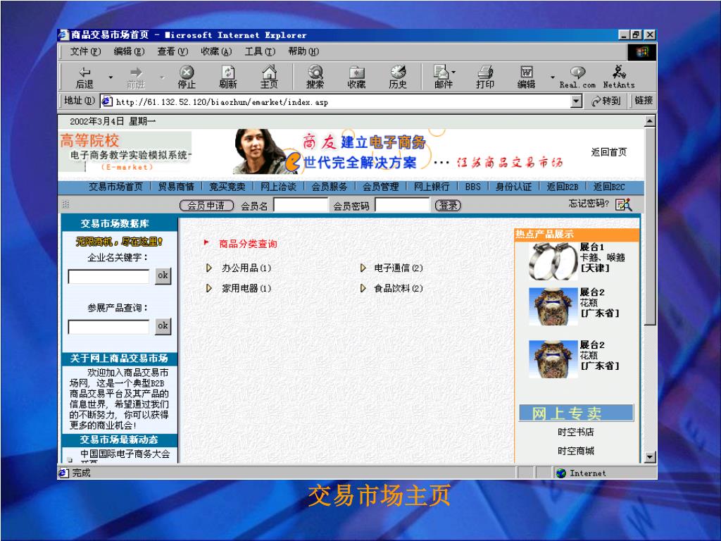
Task: Open the 帮助(H) menu
Action: tap(303, 51)
